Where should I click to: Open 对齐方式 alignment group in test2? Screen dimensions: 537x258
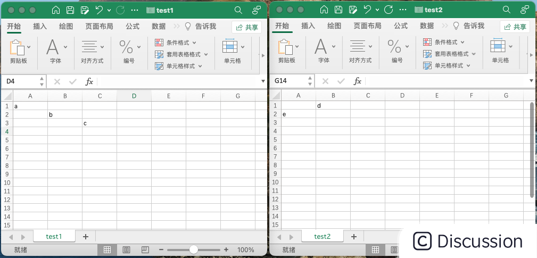coord(358,46)
